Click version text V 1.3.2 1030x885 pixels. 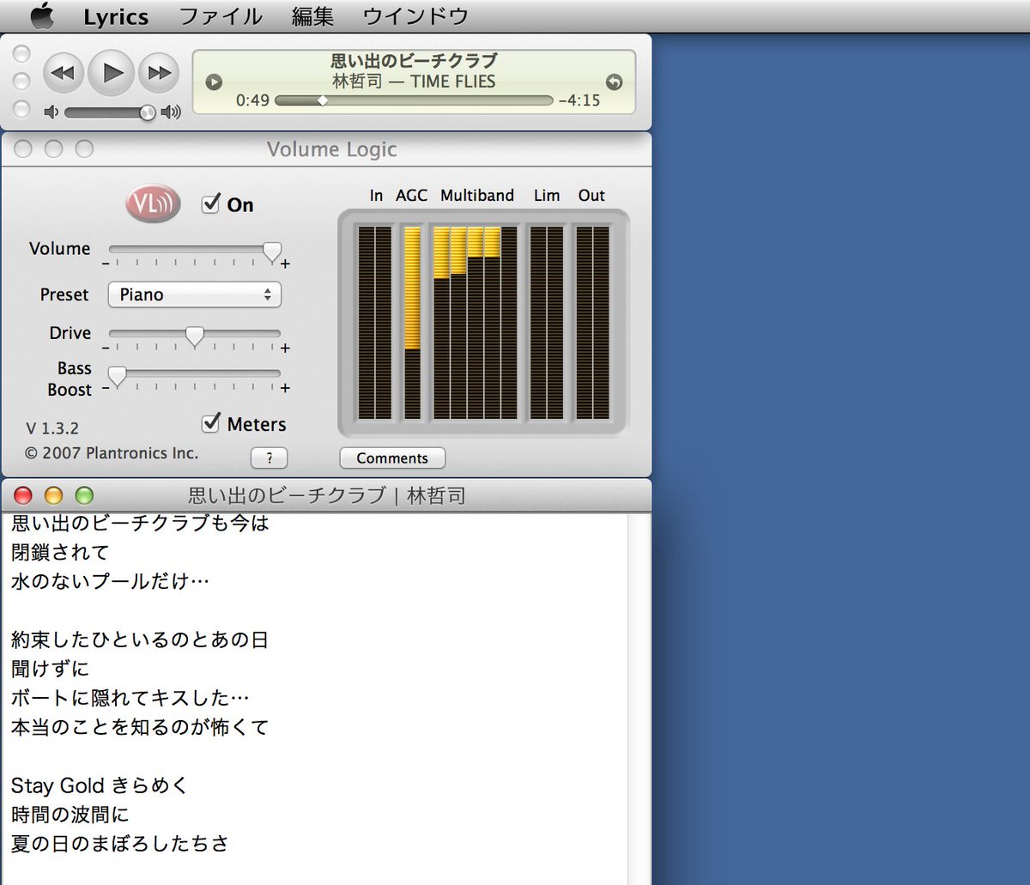click(x=52, y=428)
